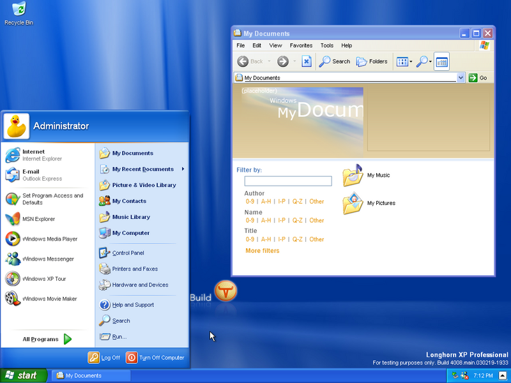Screen dimensions: 511x383
Task: Open Control Panel from the Start menu
Action: coord(128,253)
